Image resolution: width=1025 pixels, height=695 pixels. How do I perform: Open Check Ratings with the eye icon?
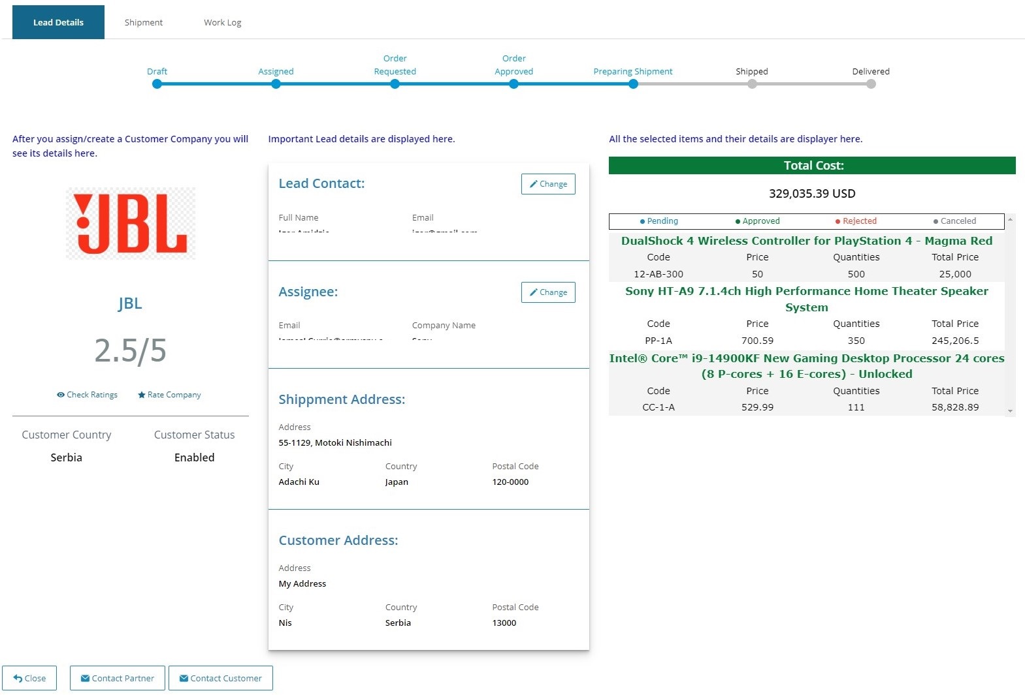click(87, 395)
